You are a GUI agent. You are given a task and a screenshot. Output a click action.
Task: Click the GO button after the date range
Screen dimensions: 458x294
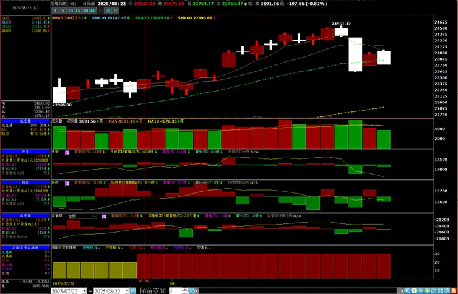tap(133, 291)
